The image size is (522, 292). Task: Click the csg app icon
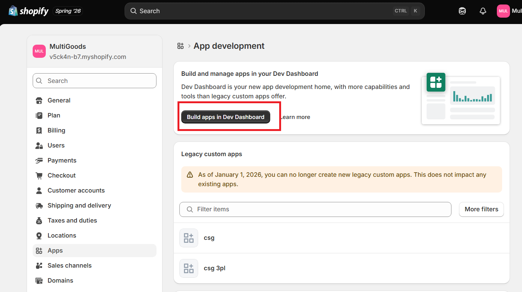click(x=189, y=238)
